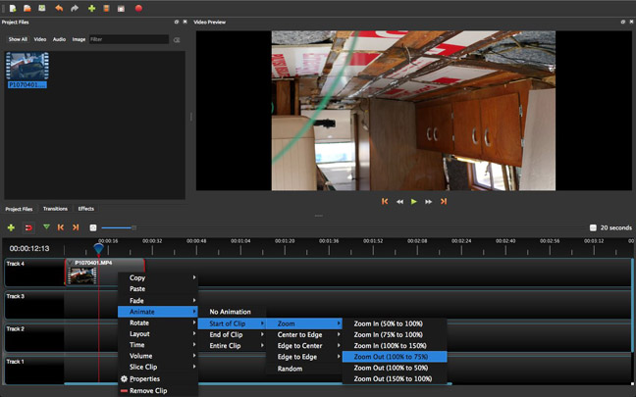
Task: Click the green Import Files plus icon
Action: [x=91, y=8]
